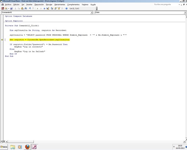187x150 pixels.
Task: Click the View Microsoft Access icon in toolbar
Action: click(3, 8)
